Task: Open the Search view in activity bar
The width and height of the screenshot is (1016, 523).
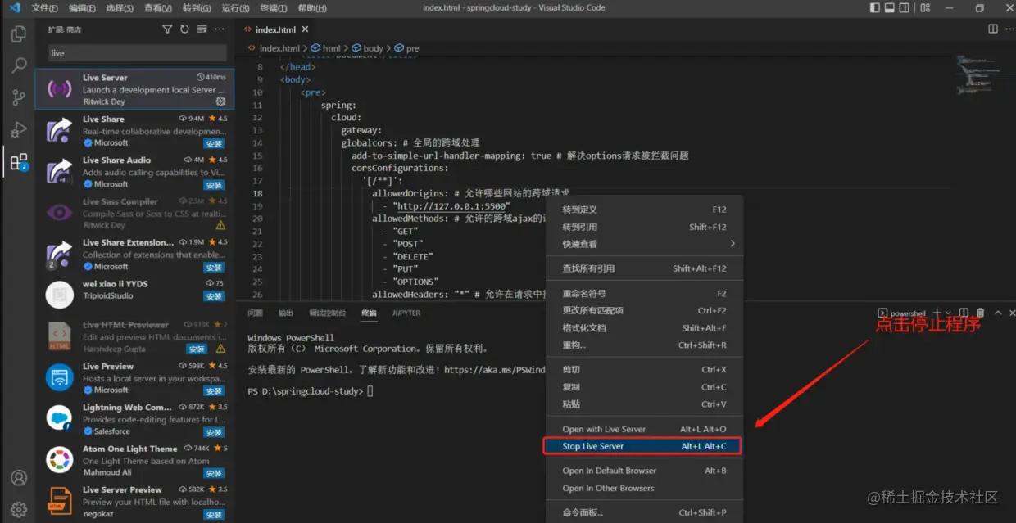Action: (18, 65)
